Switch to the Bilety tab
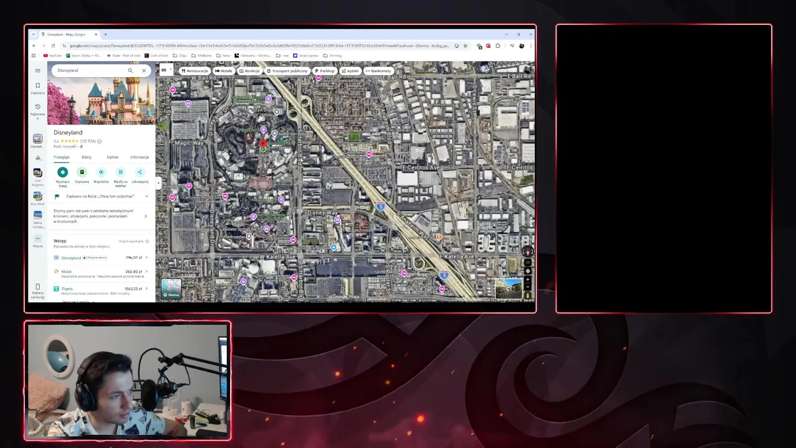 [x=86, y=157]
